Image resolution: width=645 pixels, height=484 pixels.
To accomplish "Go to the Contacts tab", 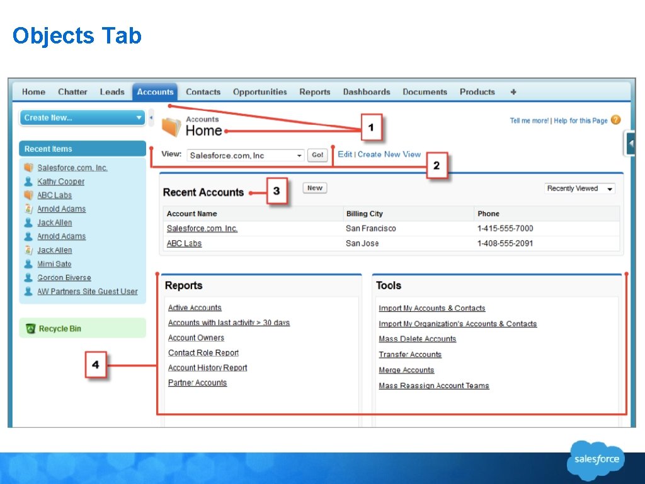I will (x=203, y=92).
